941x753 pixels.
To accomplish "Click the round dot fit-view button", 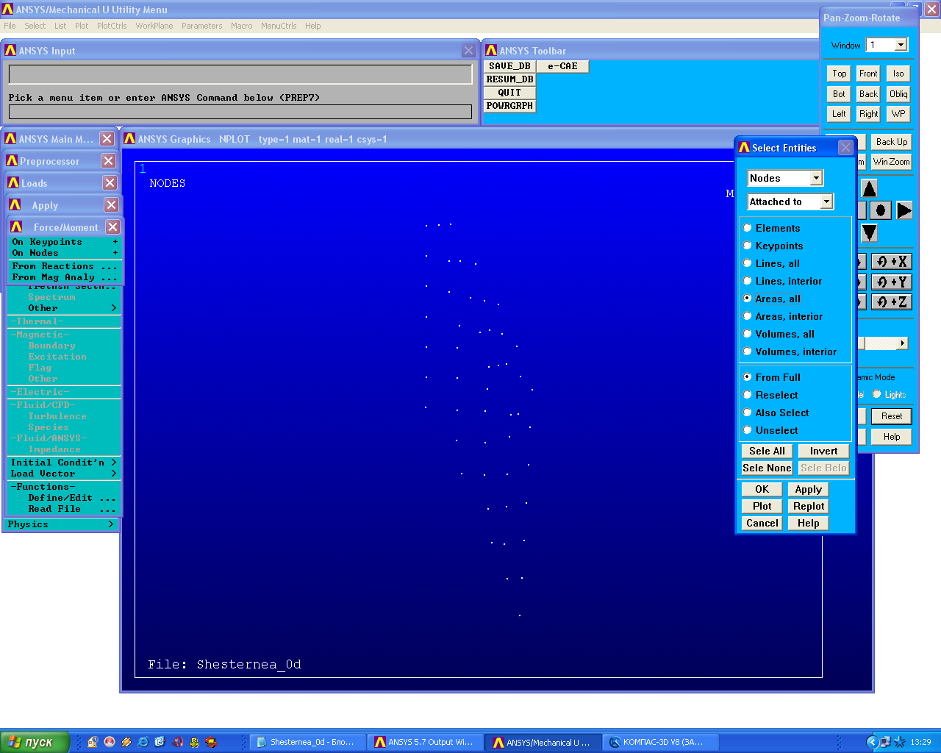I will [881, 210].
